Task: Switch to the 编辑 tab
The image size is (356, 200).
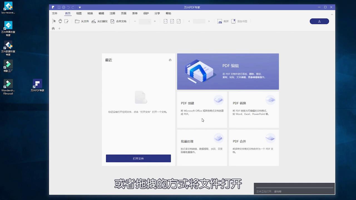Action: (x=101, y=13)
